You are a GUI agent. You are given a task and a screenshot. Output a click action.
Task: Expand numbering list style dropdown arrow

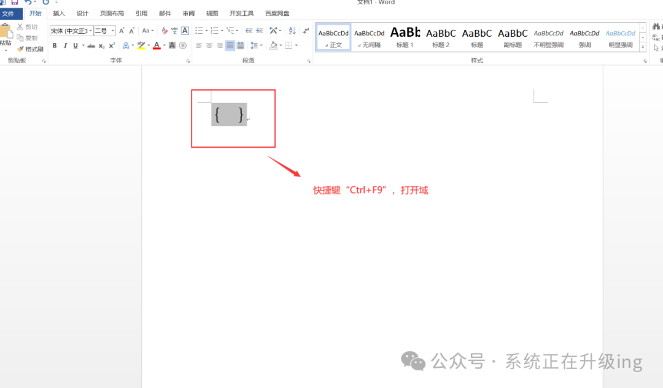coord(222,31)
